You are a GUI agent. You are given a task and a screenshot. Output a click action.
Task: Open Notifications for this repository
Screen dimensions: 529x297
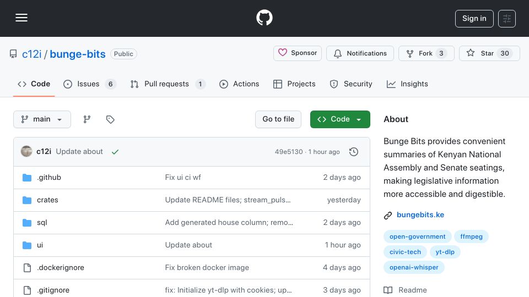360,53
